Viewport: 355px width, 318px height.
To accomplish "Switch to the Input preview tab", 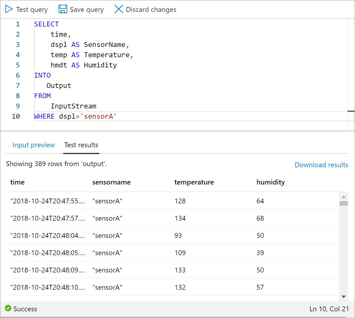I will 33,145.
